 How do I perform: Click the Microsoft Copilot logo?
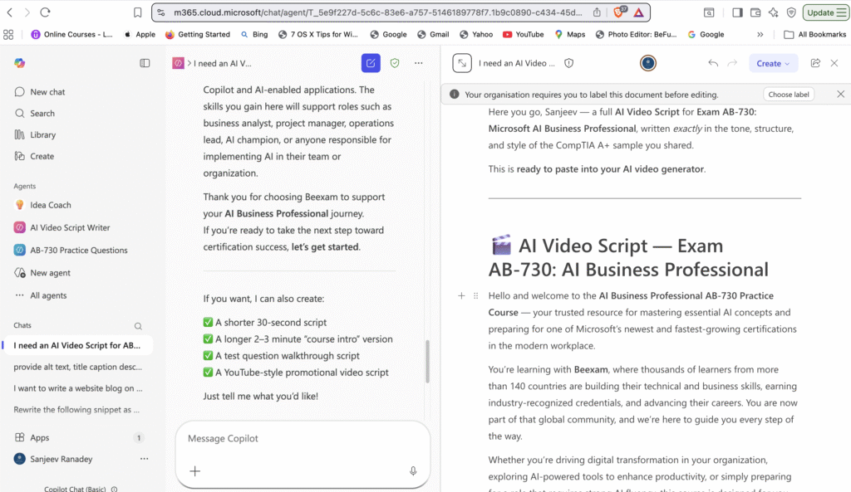[x=18, y=63]
